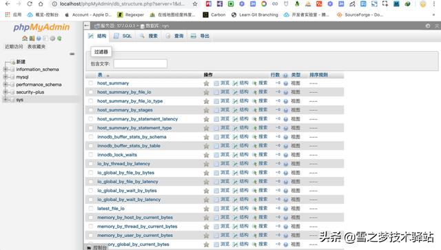The height and width of the screenshot is (250, 441).
Task: Check io_global_by_file_by_latency checkbox
Action: 90,182
